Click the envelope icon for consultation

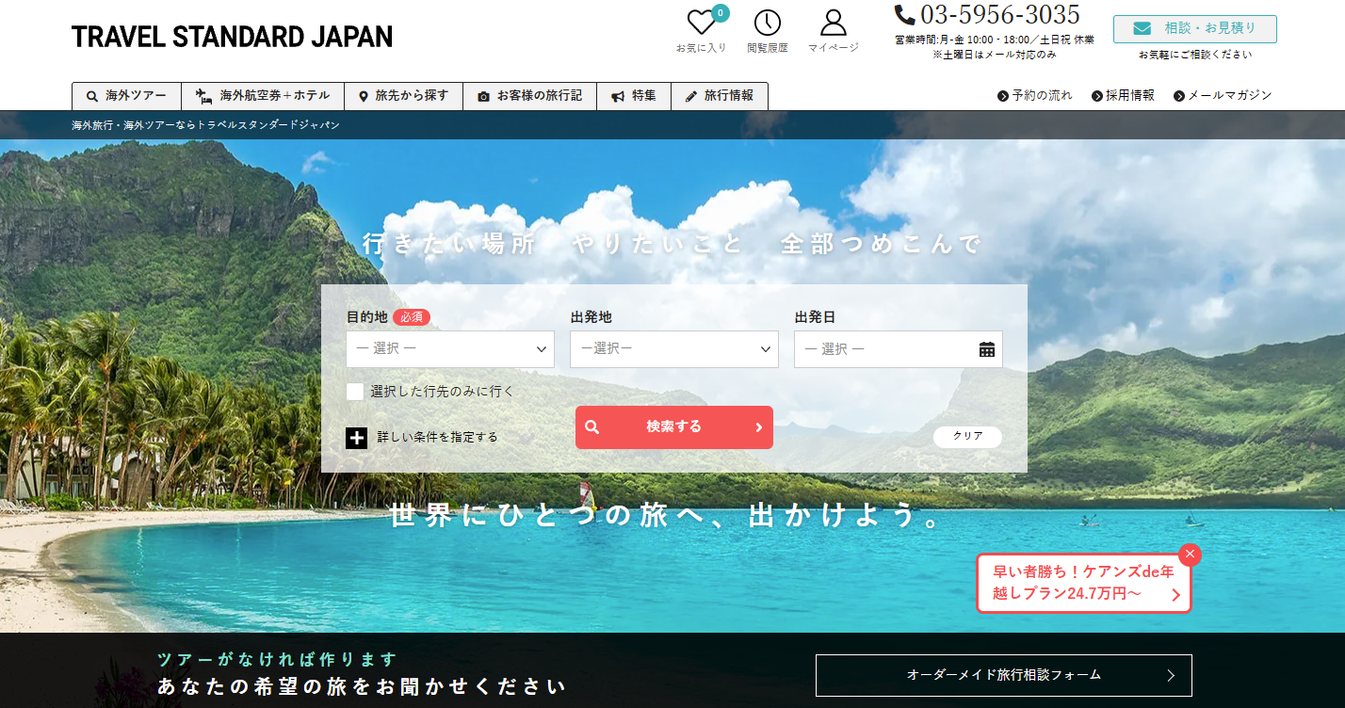[x=1142, y=28]
